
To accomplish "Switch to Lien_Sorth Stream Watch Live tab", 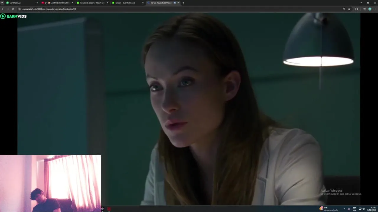I will pos(92,3).
